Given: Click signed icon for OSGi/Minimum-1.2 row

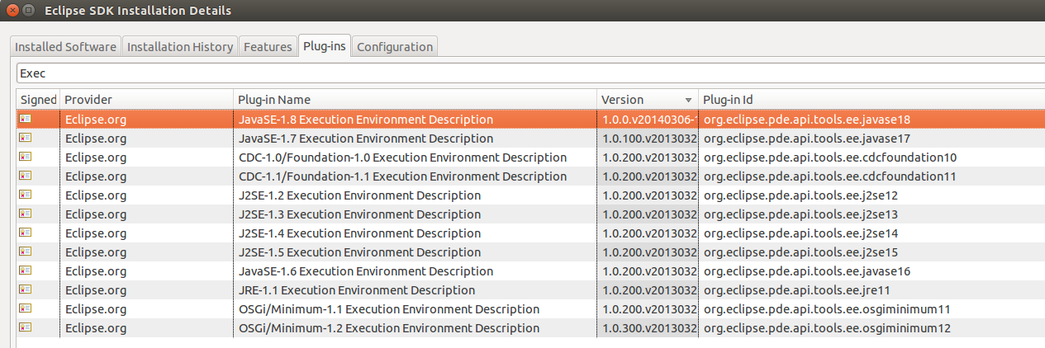Looking at the screenshot, I should (x=25, y=328).
